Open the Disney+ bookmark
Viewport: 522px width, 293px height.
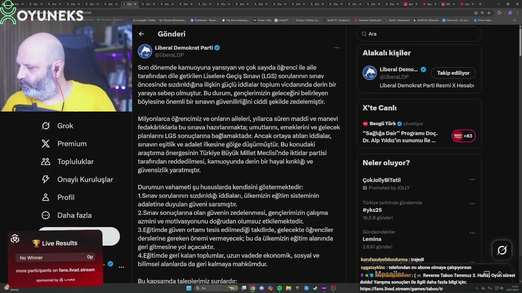click(305, 20)
